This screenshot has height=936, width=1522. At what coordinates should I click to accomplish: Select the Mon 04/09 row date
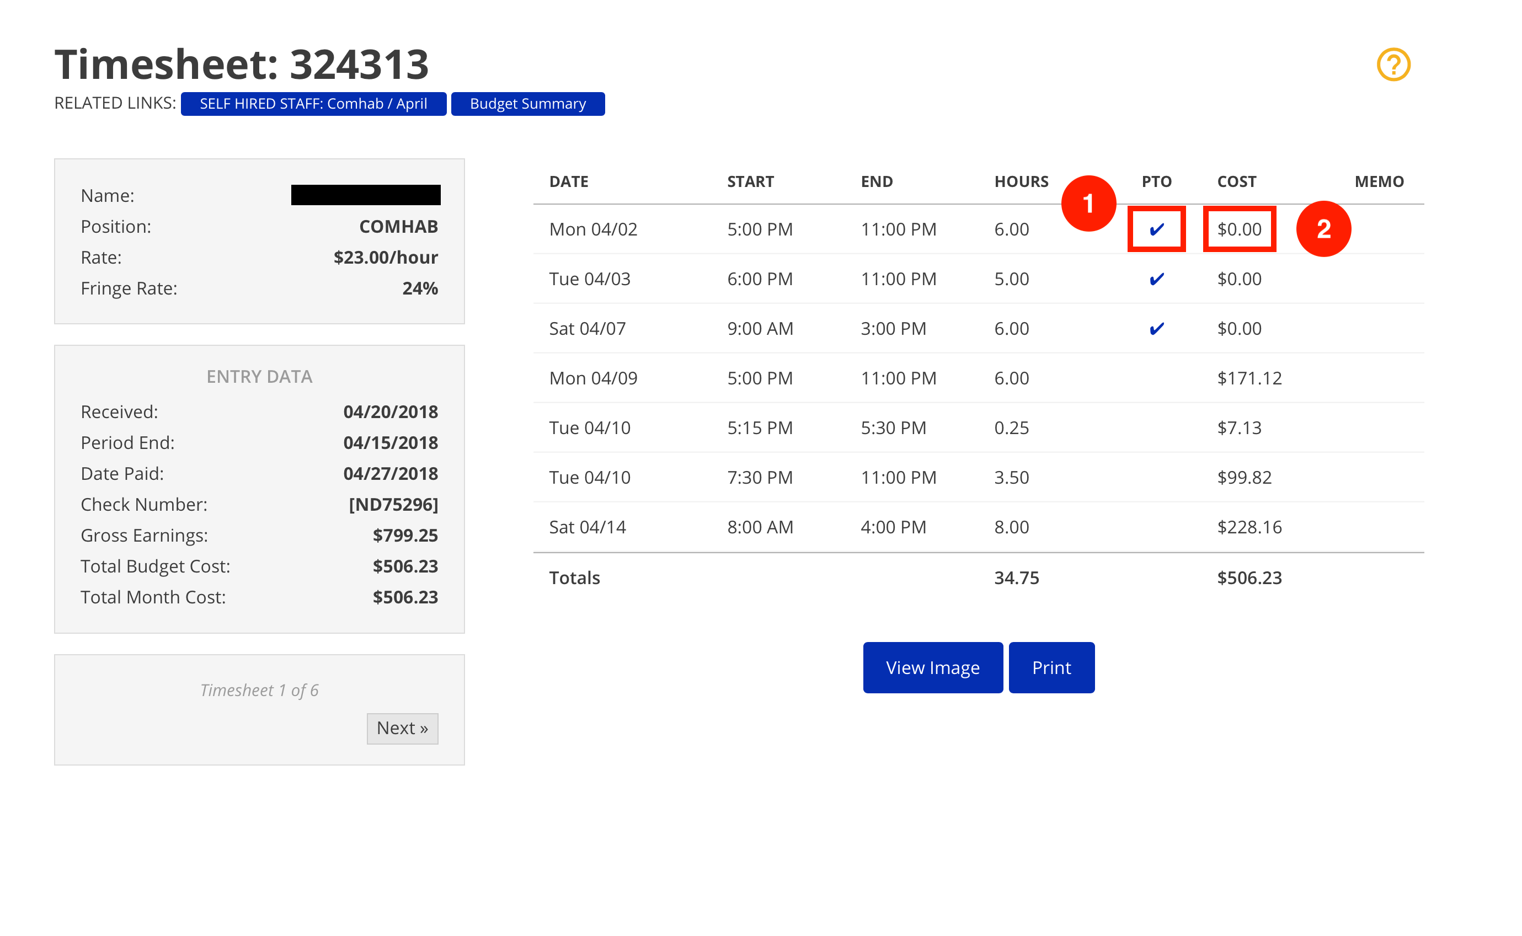tap(592, 378)
